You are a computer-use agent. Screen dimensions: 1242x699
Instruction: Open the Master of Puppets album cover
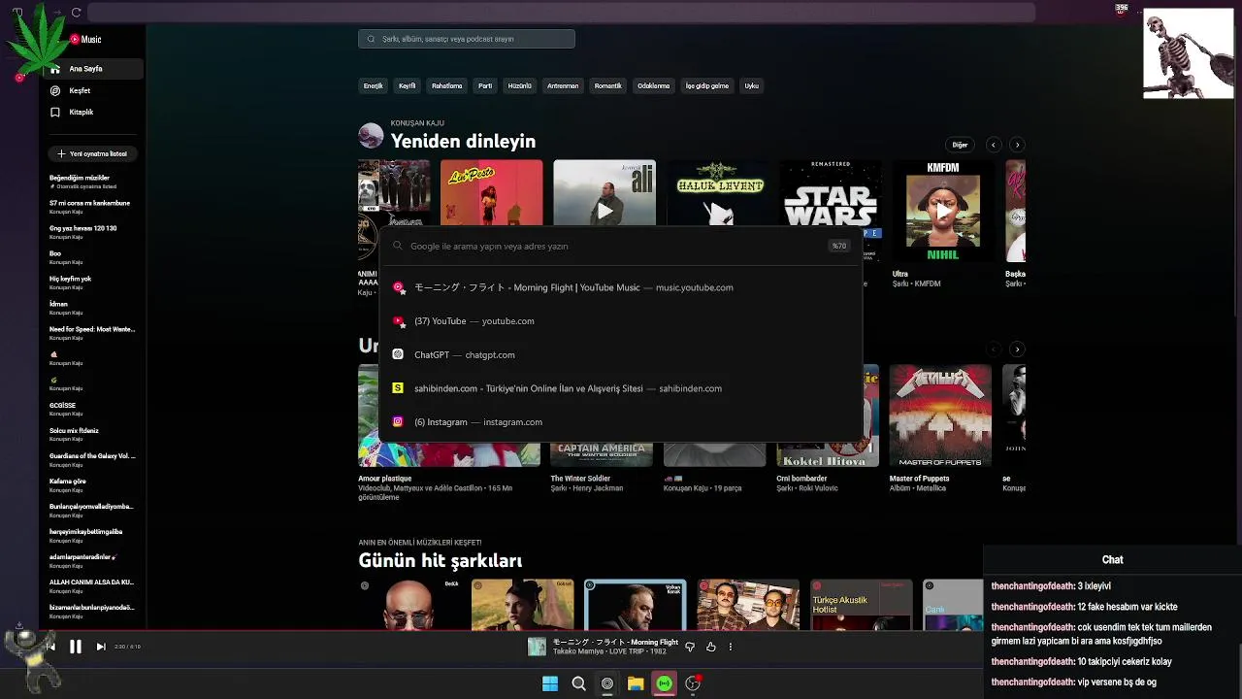click(940, 416)
